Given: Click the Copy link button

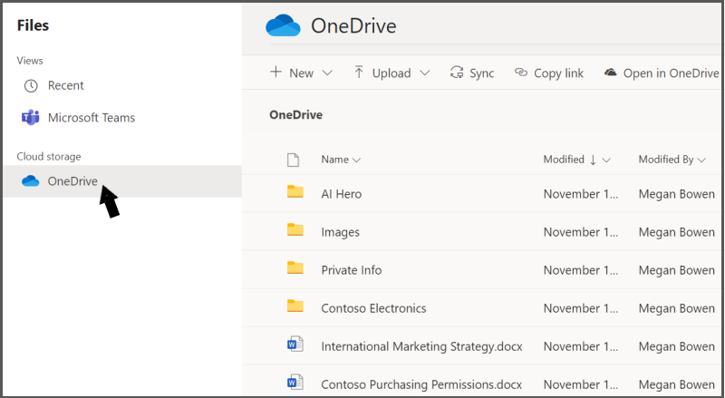Looking at the screenshot, I should [549, 73].
